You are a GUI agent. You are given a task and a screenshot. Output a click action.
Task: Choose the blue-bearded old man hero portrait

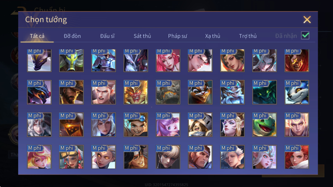232,92
